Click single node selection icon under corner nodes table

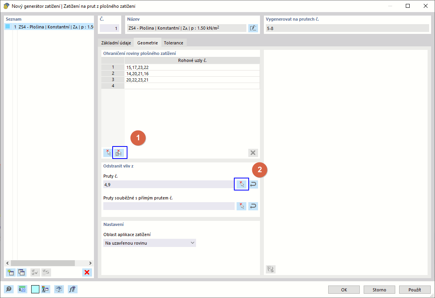click(x=108, y=153)
